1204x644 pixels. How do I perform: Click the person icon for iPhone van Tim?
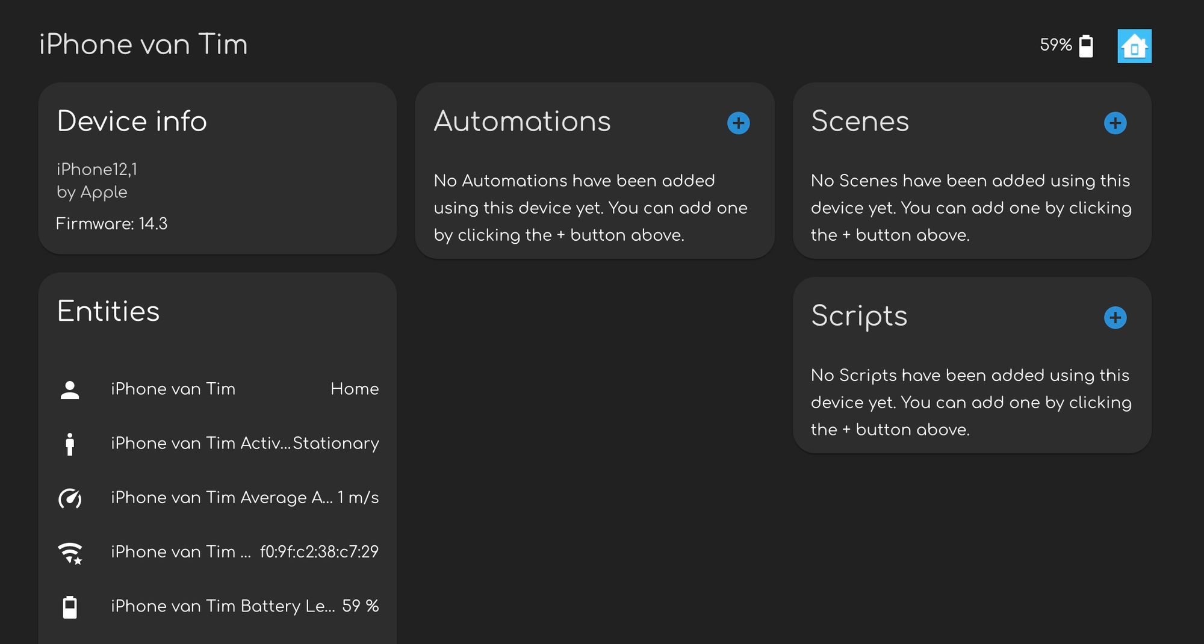coord(70,389)
